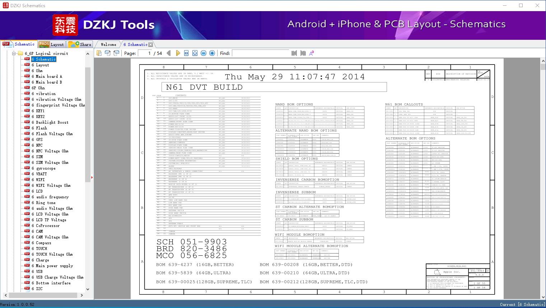Click the fit page icon
Screen dimensions: 546x308
[195, 53]
